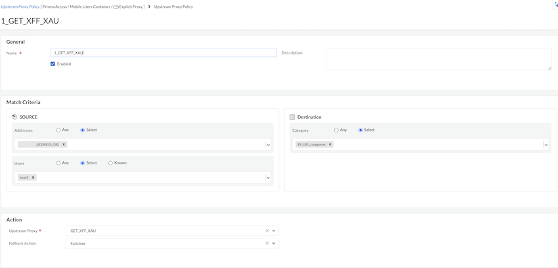558x268 pixels.
Task: Go to Upstream Proxy Policy breadcrumb link
Action: tap(20, 7)
